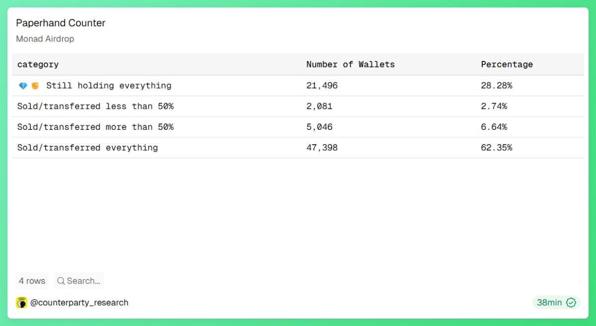The image size is (596, 326).
Task: Open the Paperhand Counter title
Action: [61, 23]
